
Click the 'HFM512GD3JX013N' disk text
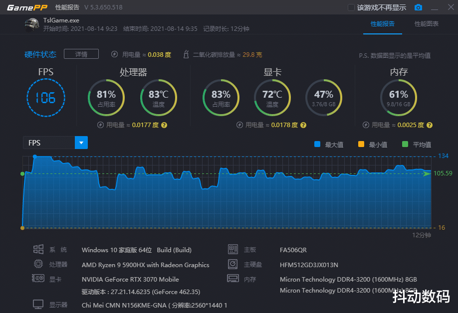tap(309, 265)
